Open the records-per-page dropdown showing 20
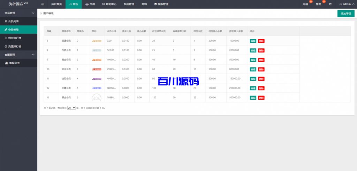This screenshot has width=357, height=171. (71, 108)
